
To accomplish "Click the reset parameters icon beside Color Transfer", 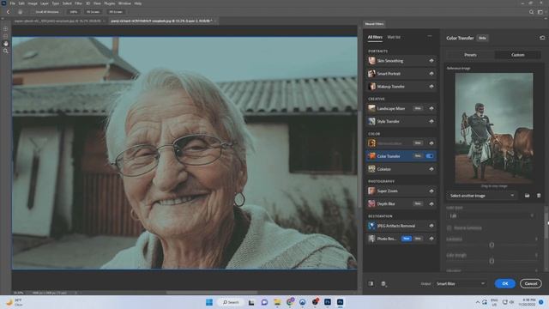I will pyautogui.click(x=542, y=38).
